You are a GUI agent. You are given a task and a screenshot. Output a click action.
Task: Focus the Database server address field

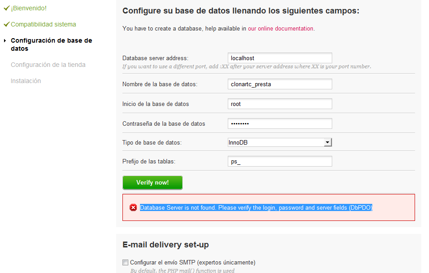tap(280, 58)
